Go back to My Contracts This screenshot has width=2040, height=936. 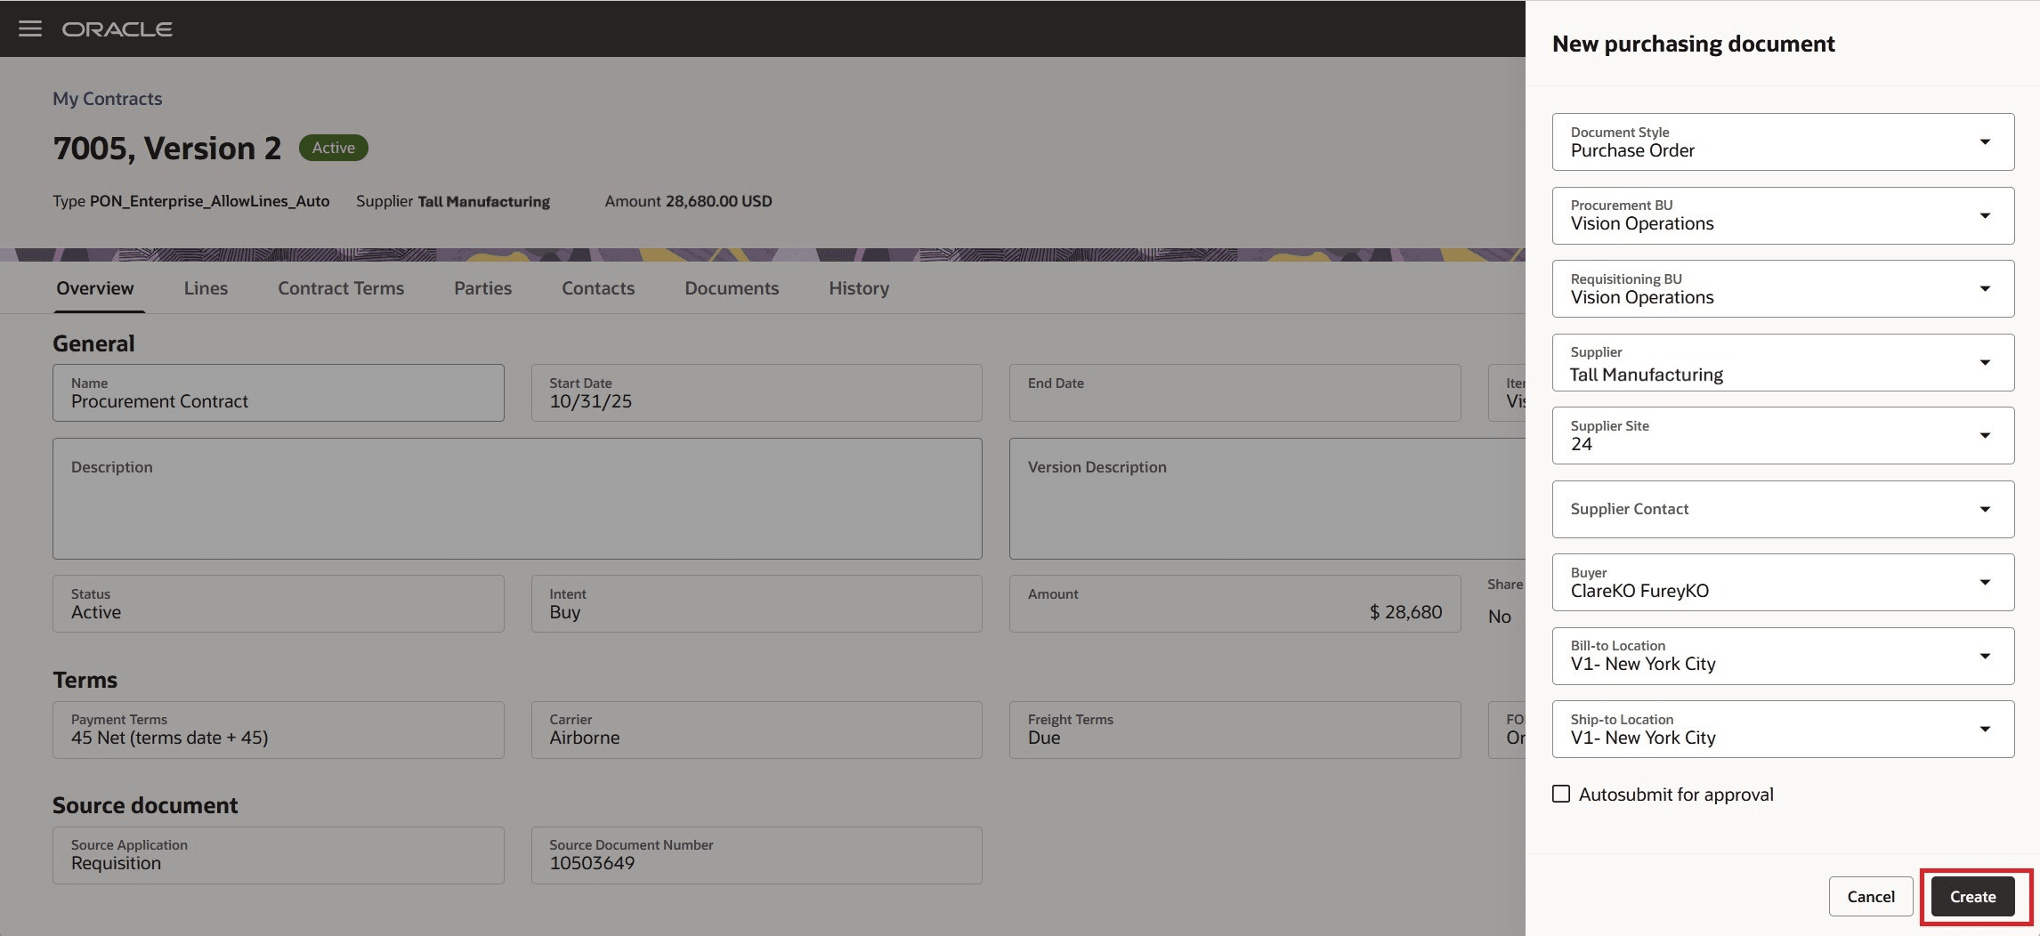point(107,98)
